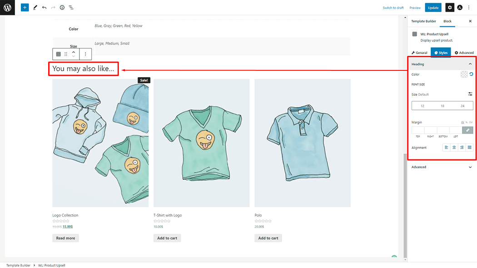The image size is (477, 268).
Task: Switch to the Template Builder tab
Action: 423,21
